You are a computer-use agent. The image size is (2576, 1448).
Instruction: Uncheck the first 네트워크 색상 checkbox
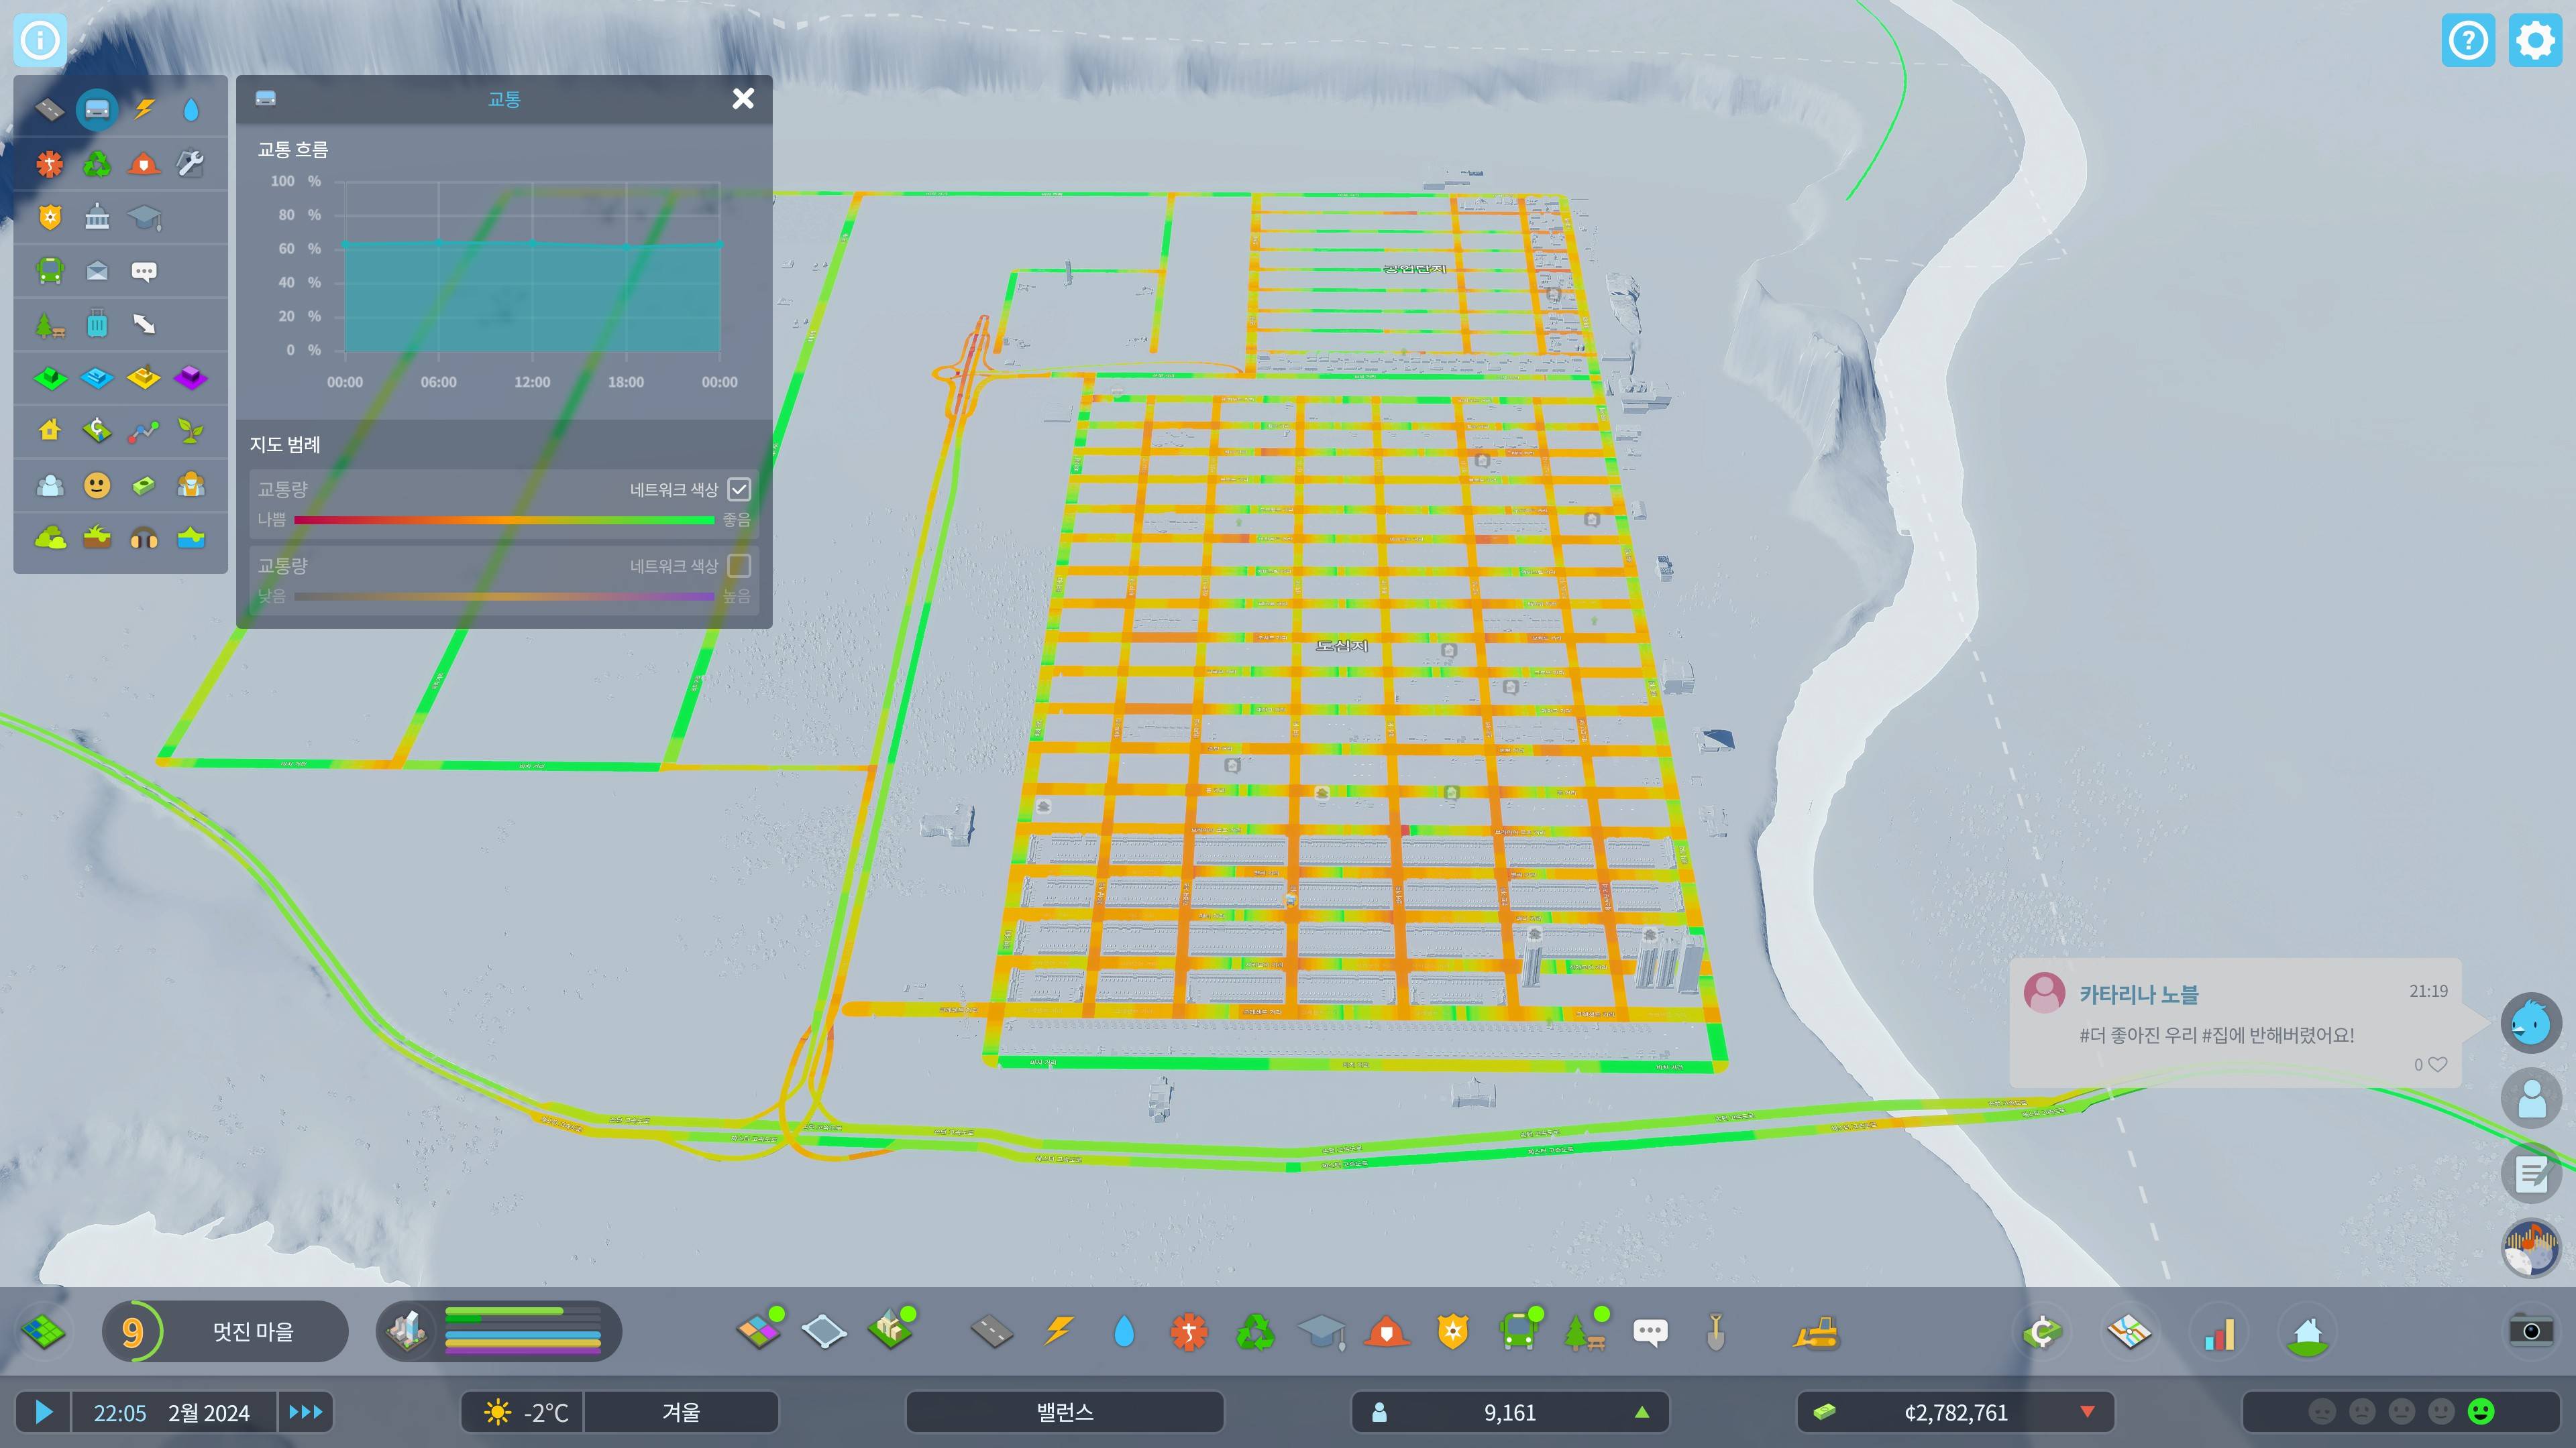coord(739,489)
